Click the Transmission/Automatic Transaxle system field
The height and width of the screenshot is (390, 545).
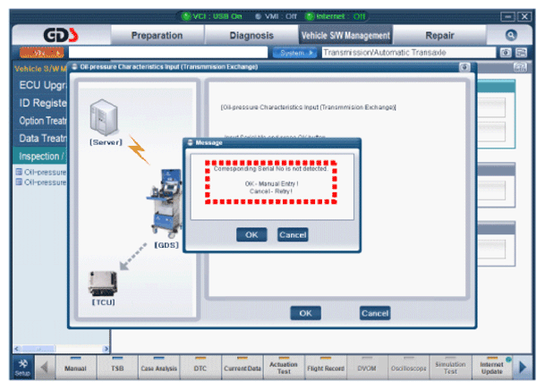(x=409, y=53)
